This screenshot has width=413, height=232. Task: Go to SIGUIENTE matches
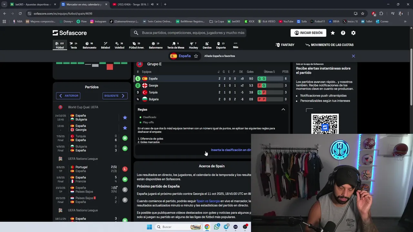115,96
